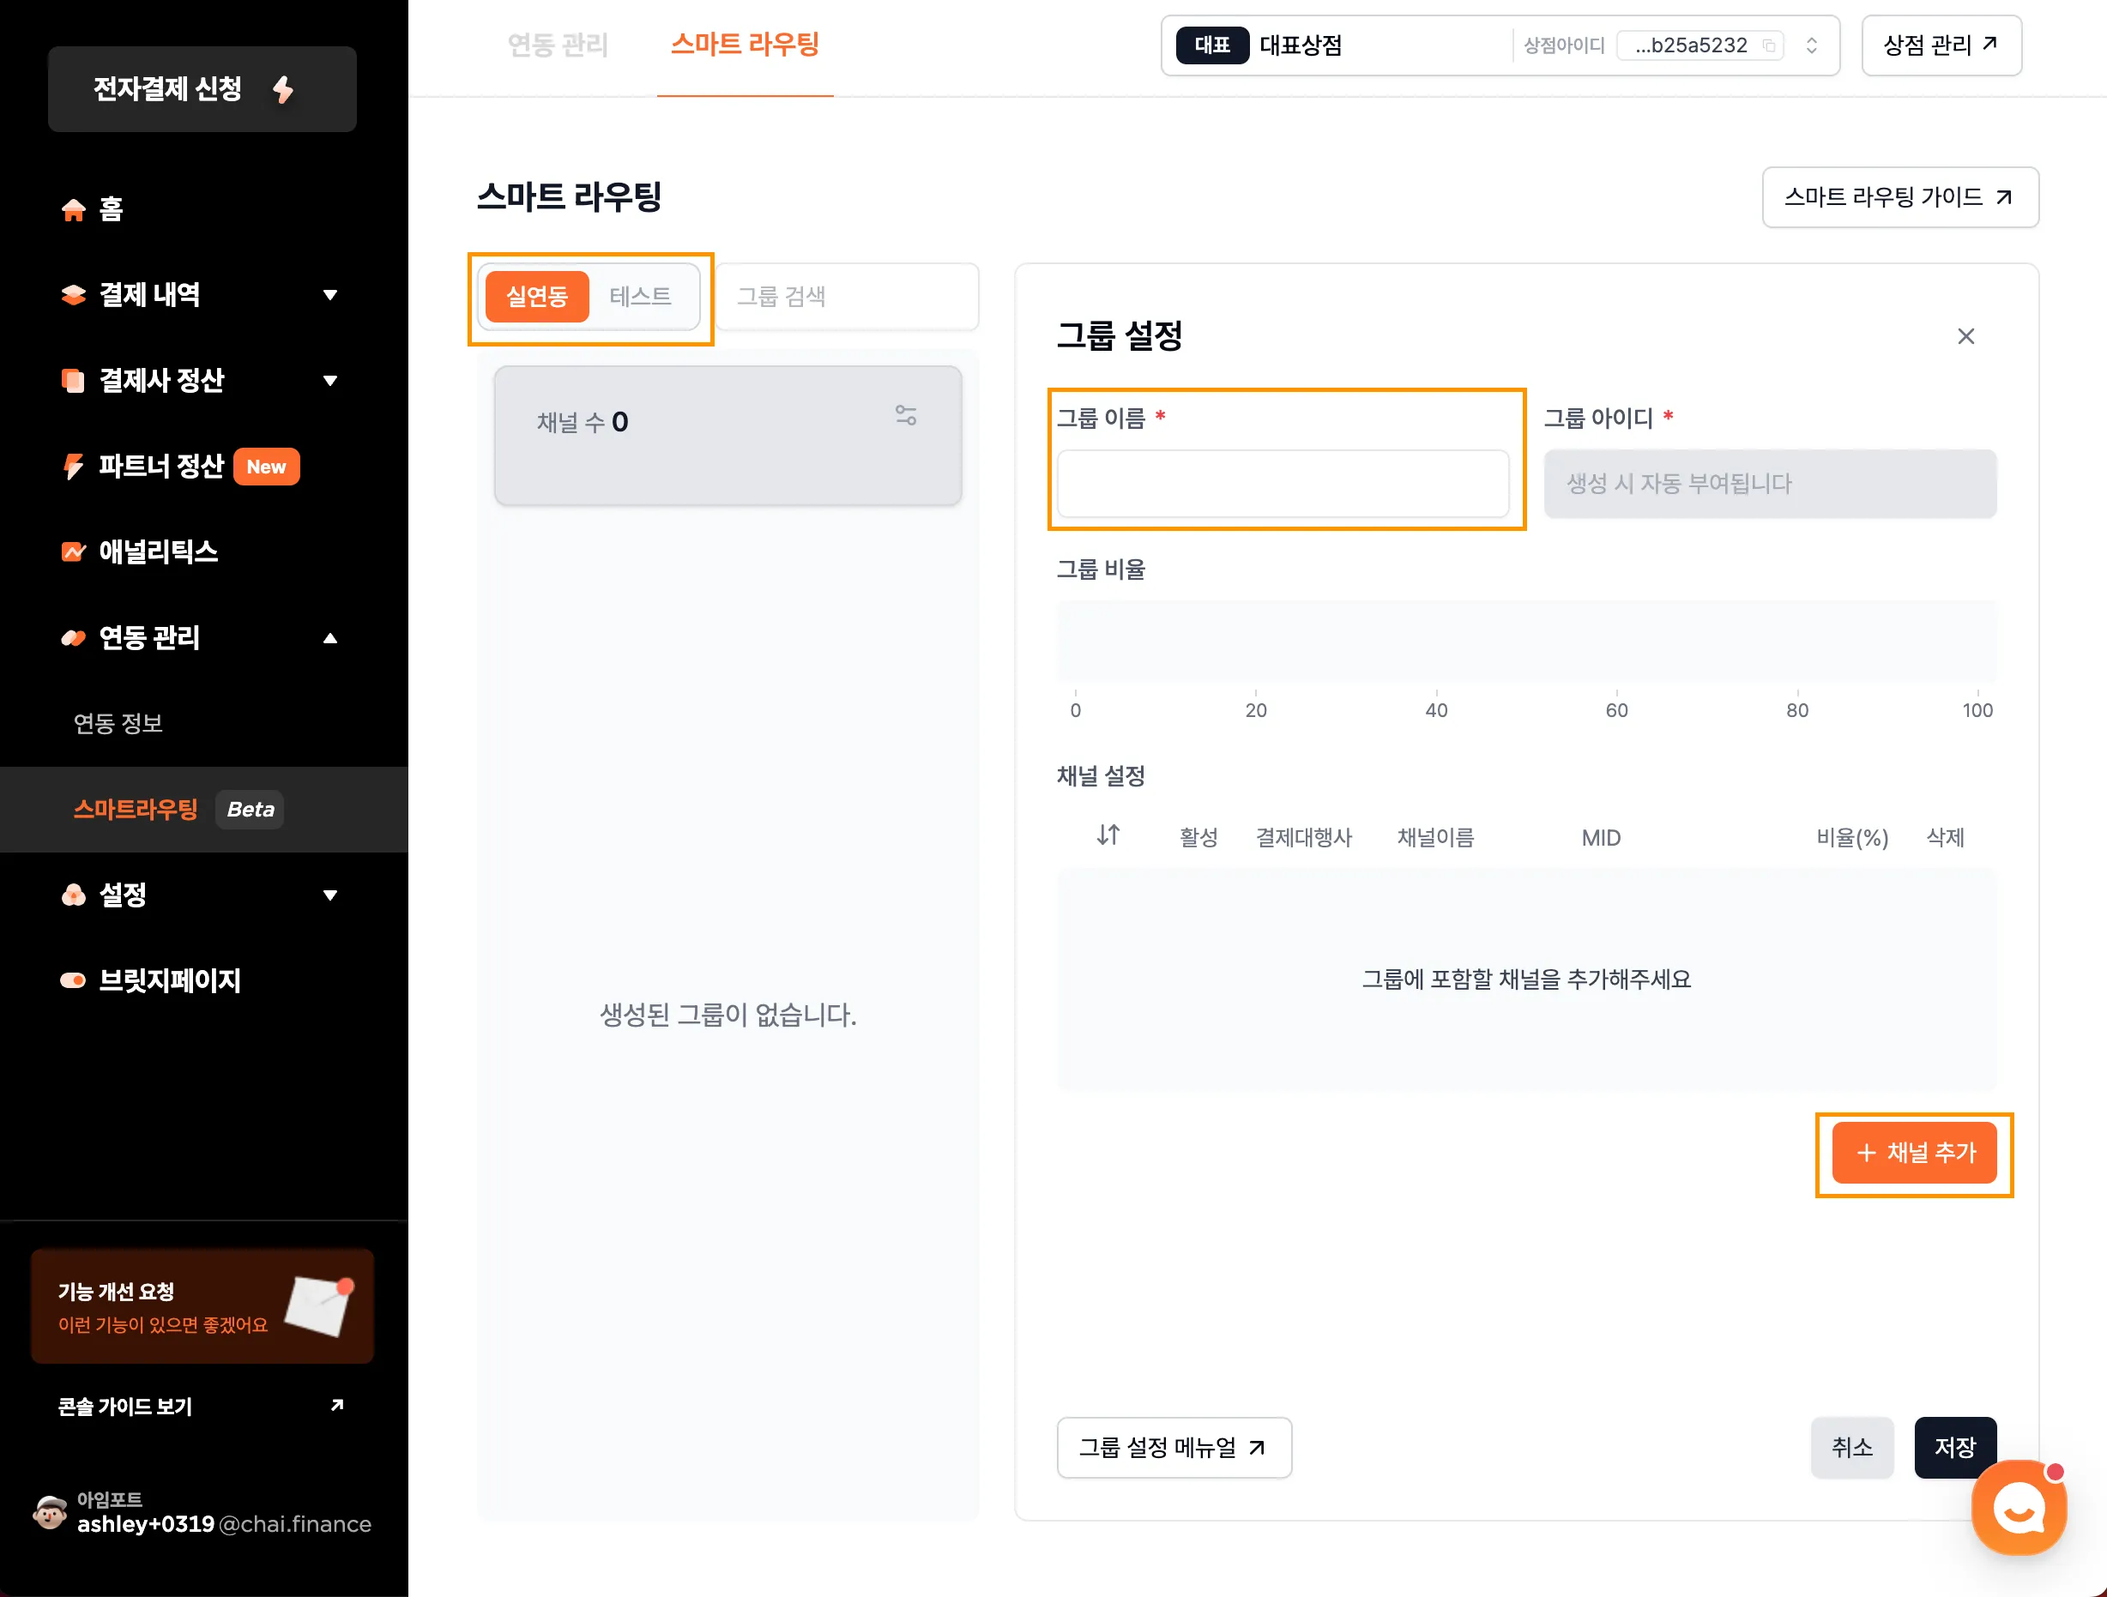This screenshot has width=2107, height=1597.
Task: Switch to 테스트 mode
Action: (x=640, y=296)
